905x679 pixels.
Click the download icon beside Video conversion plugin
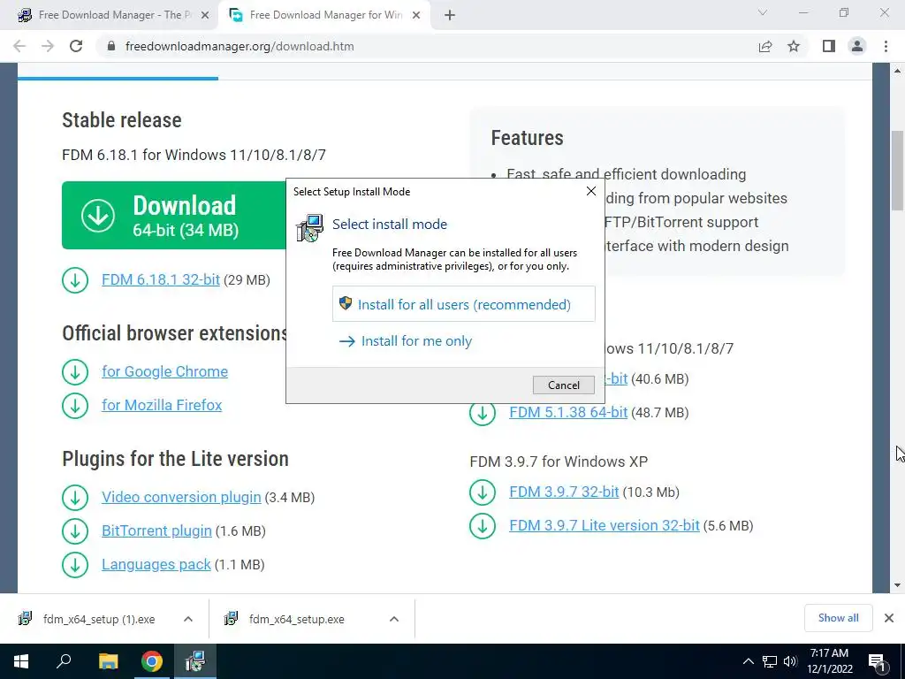tap(75, 498)
